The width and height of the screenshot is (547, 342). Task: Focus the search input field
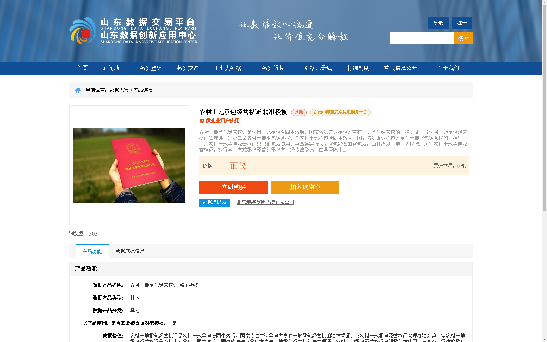[422, 38]
